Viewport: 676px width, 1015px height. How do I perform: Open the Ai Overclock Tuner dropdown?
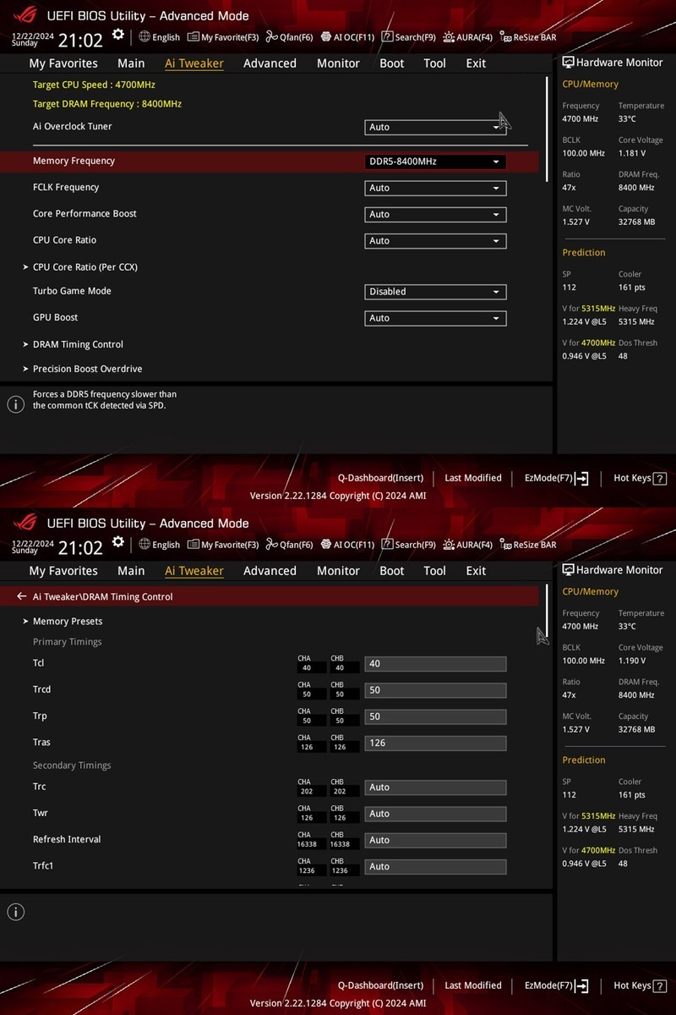click(x=434, y=126)
